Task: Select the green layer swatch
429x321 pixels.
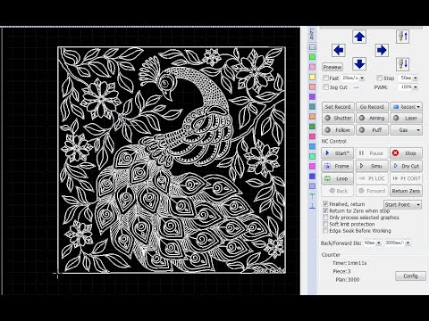Action: pos(312,57)
